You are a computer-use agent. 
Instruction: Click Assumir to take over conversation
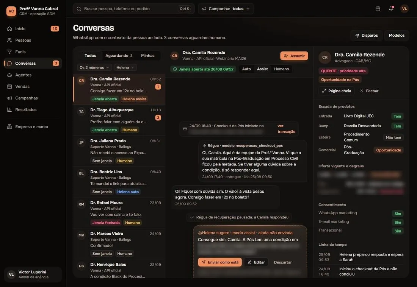294,56
